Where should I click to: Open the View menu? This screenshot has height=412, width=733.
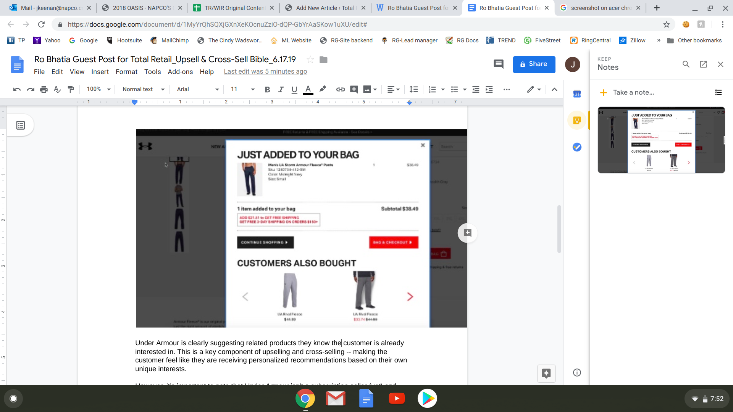(x=77, y=72)
